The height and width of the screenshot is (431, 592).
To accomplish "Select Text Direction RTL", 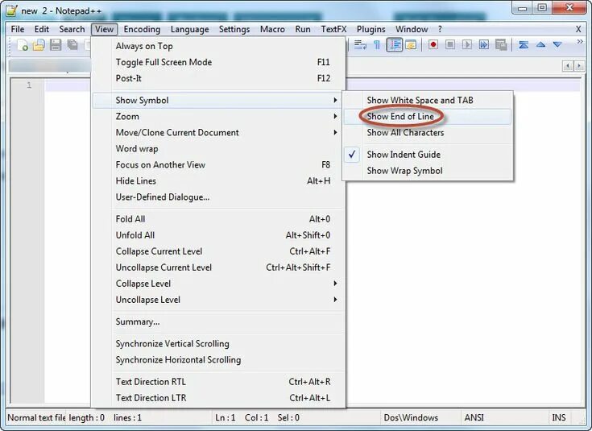I will [x=218, y=382].
